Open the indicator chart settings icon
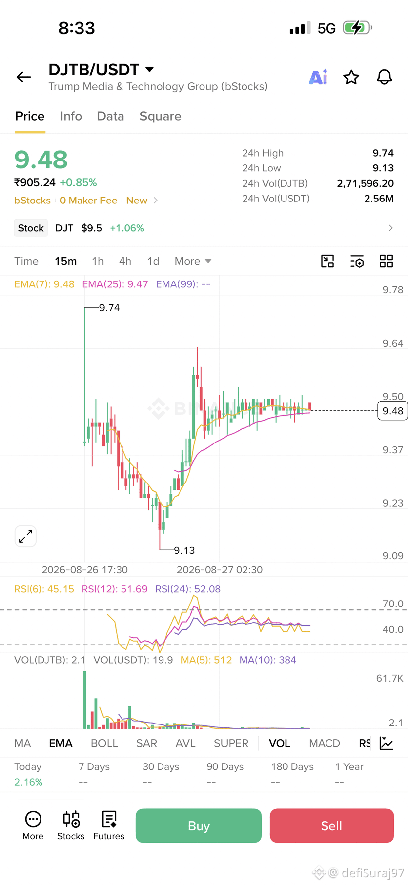Viewport: 408px width, 885px height. 386,743
